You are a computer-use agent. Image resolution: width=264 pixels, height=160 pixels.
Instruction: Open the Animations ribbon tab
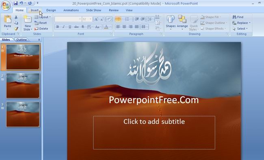[x=71, y=10]
